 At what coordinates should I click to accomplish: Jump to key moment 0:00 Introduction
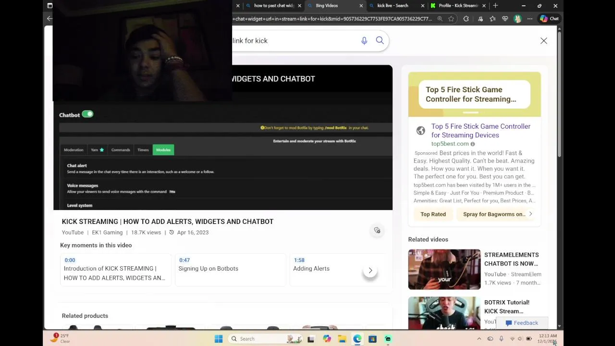pyautogui.click(x=116, y=270)
